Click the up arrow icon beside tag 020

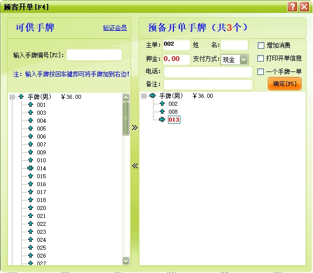click(30, 208)
